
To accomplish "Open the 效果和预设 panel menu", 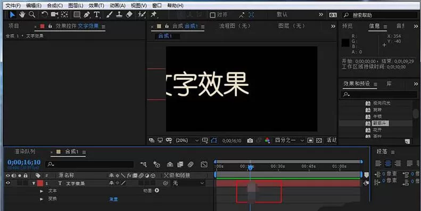I will click(375, 84).
